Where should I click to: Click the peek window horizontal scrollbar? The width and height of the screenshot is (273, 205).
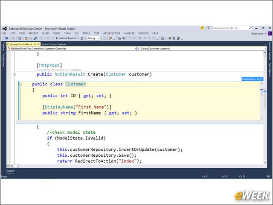pos(137,121)
